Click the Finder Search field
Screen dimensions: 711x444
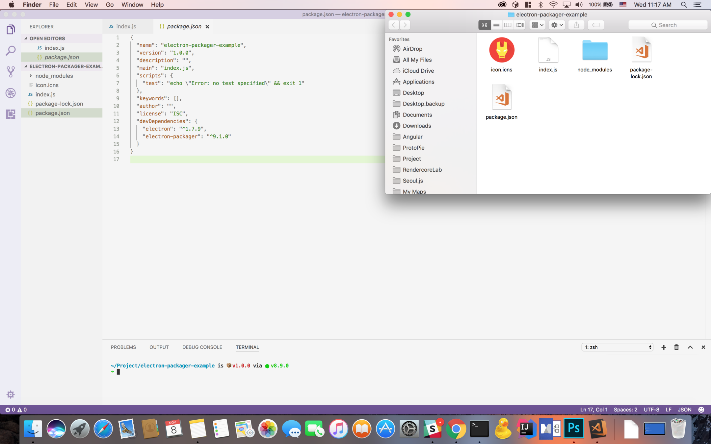pos(668,25)
